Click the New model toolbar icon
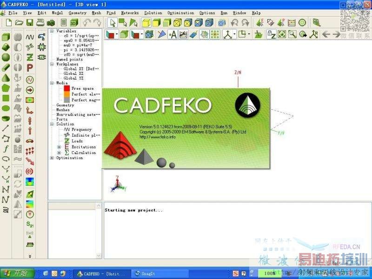The width and height of the screenshot is (372, 279). [x=9, y=22]
